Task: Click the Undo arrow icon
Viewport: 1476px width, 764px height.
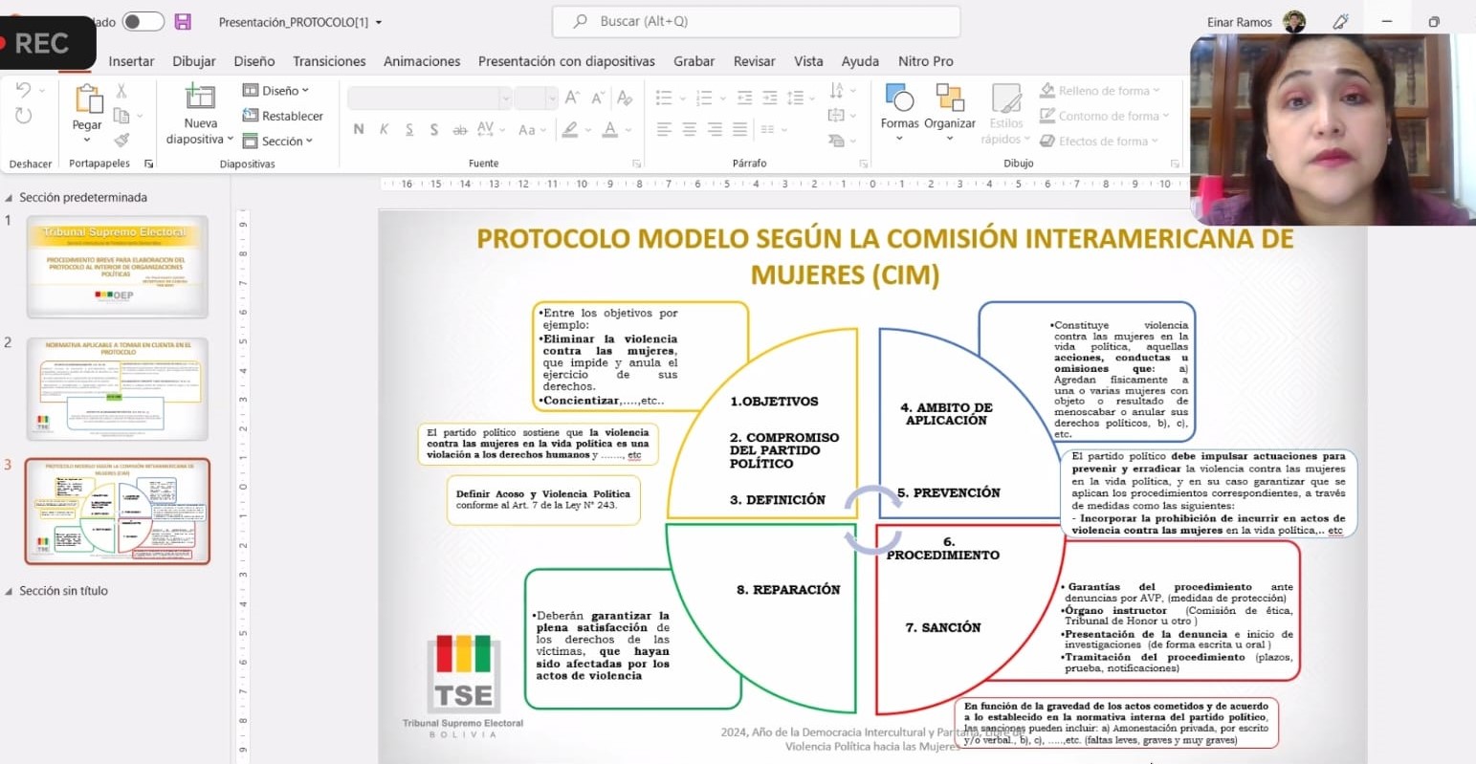Action: pyautogui.click(x=24, y=90)
